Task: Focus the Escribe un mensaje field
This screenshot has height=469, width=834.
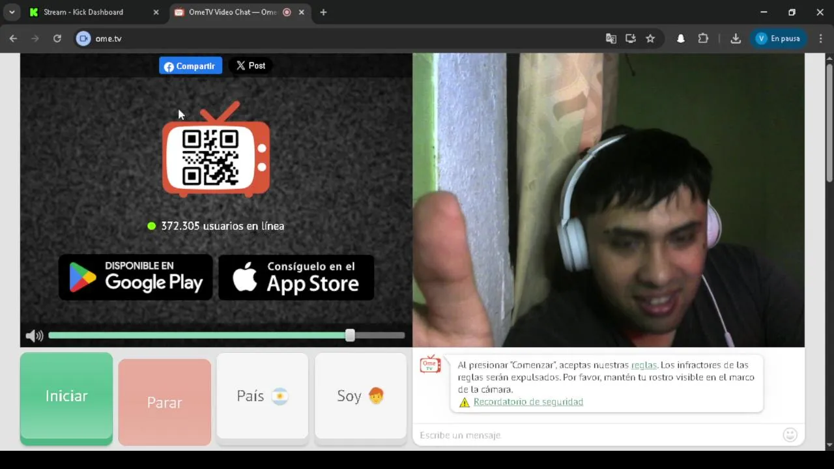Action: coord(596,435)
